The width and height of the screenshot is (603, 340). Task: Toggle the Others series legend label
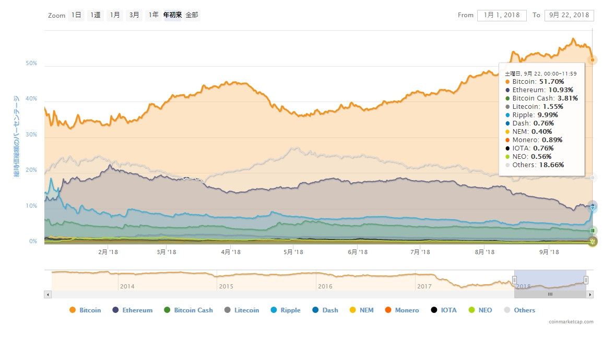[x=524, y=310]
